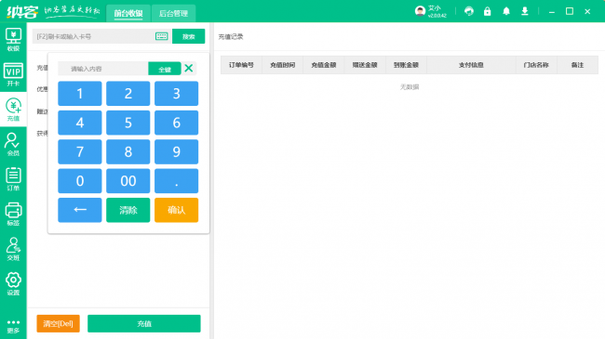Select the 会员 member icon in sidebar
The height and width of the screenshot is (339, 605).
coord(13,145)
